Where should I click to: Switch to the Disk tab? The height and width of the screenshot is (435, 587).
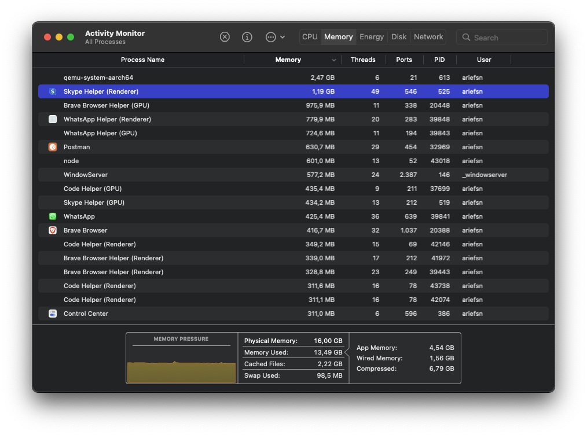(399, 36)
